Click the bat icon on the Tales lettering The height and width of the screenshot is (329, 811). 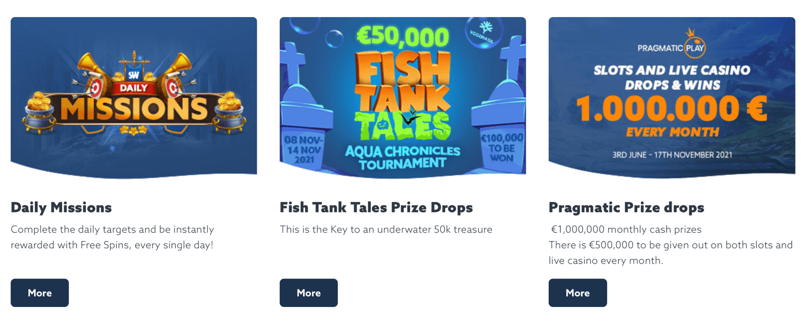(410, 116)
